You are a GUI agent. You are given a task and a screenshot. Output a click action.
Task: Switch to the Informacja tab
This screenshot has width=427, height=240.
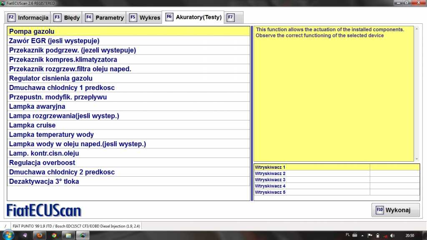pos(28,17)
